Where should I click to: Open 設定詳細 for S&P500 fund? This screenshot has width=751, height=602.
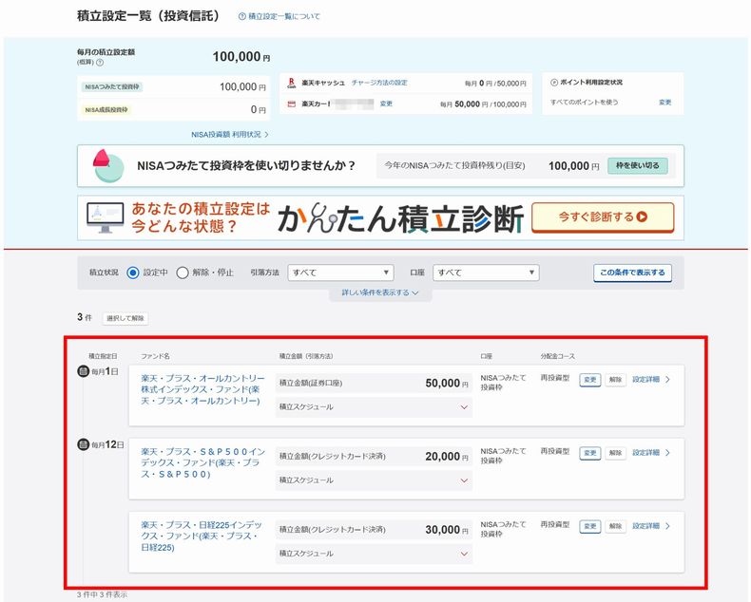(650, 453)
